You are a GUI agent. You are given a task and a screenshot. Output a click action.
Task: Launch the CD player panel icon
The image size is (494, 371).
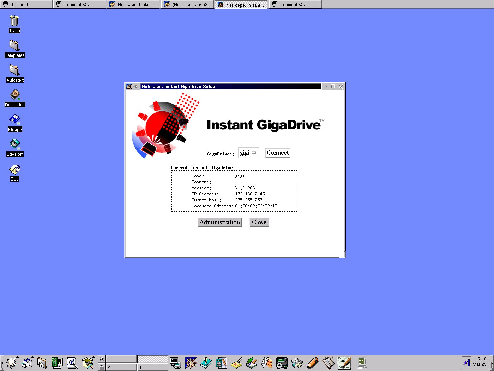(282, 363)
